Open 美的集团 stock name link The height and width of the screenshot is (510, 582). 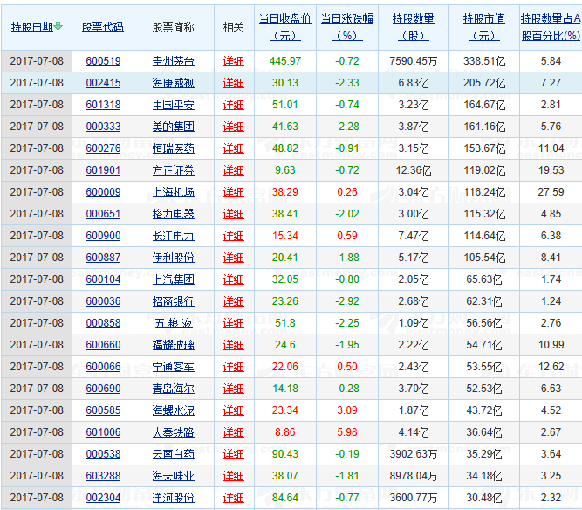173,127
